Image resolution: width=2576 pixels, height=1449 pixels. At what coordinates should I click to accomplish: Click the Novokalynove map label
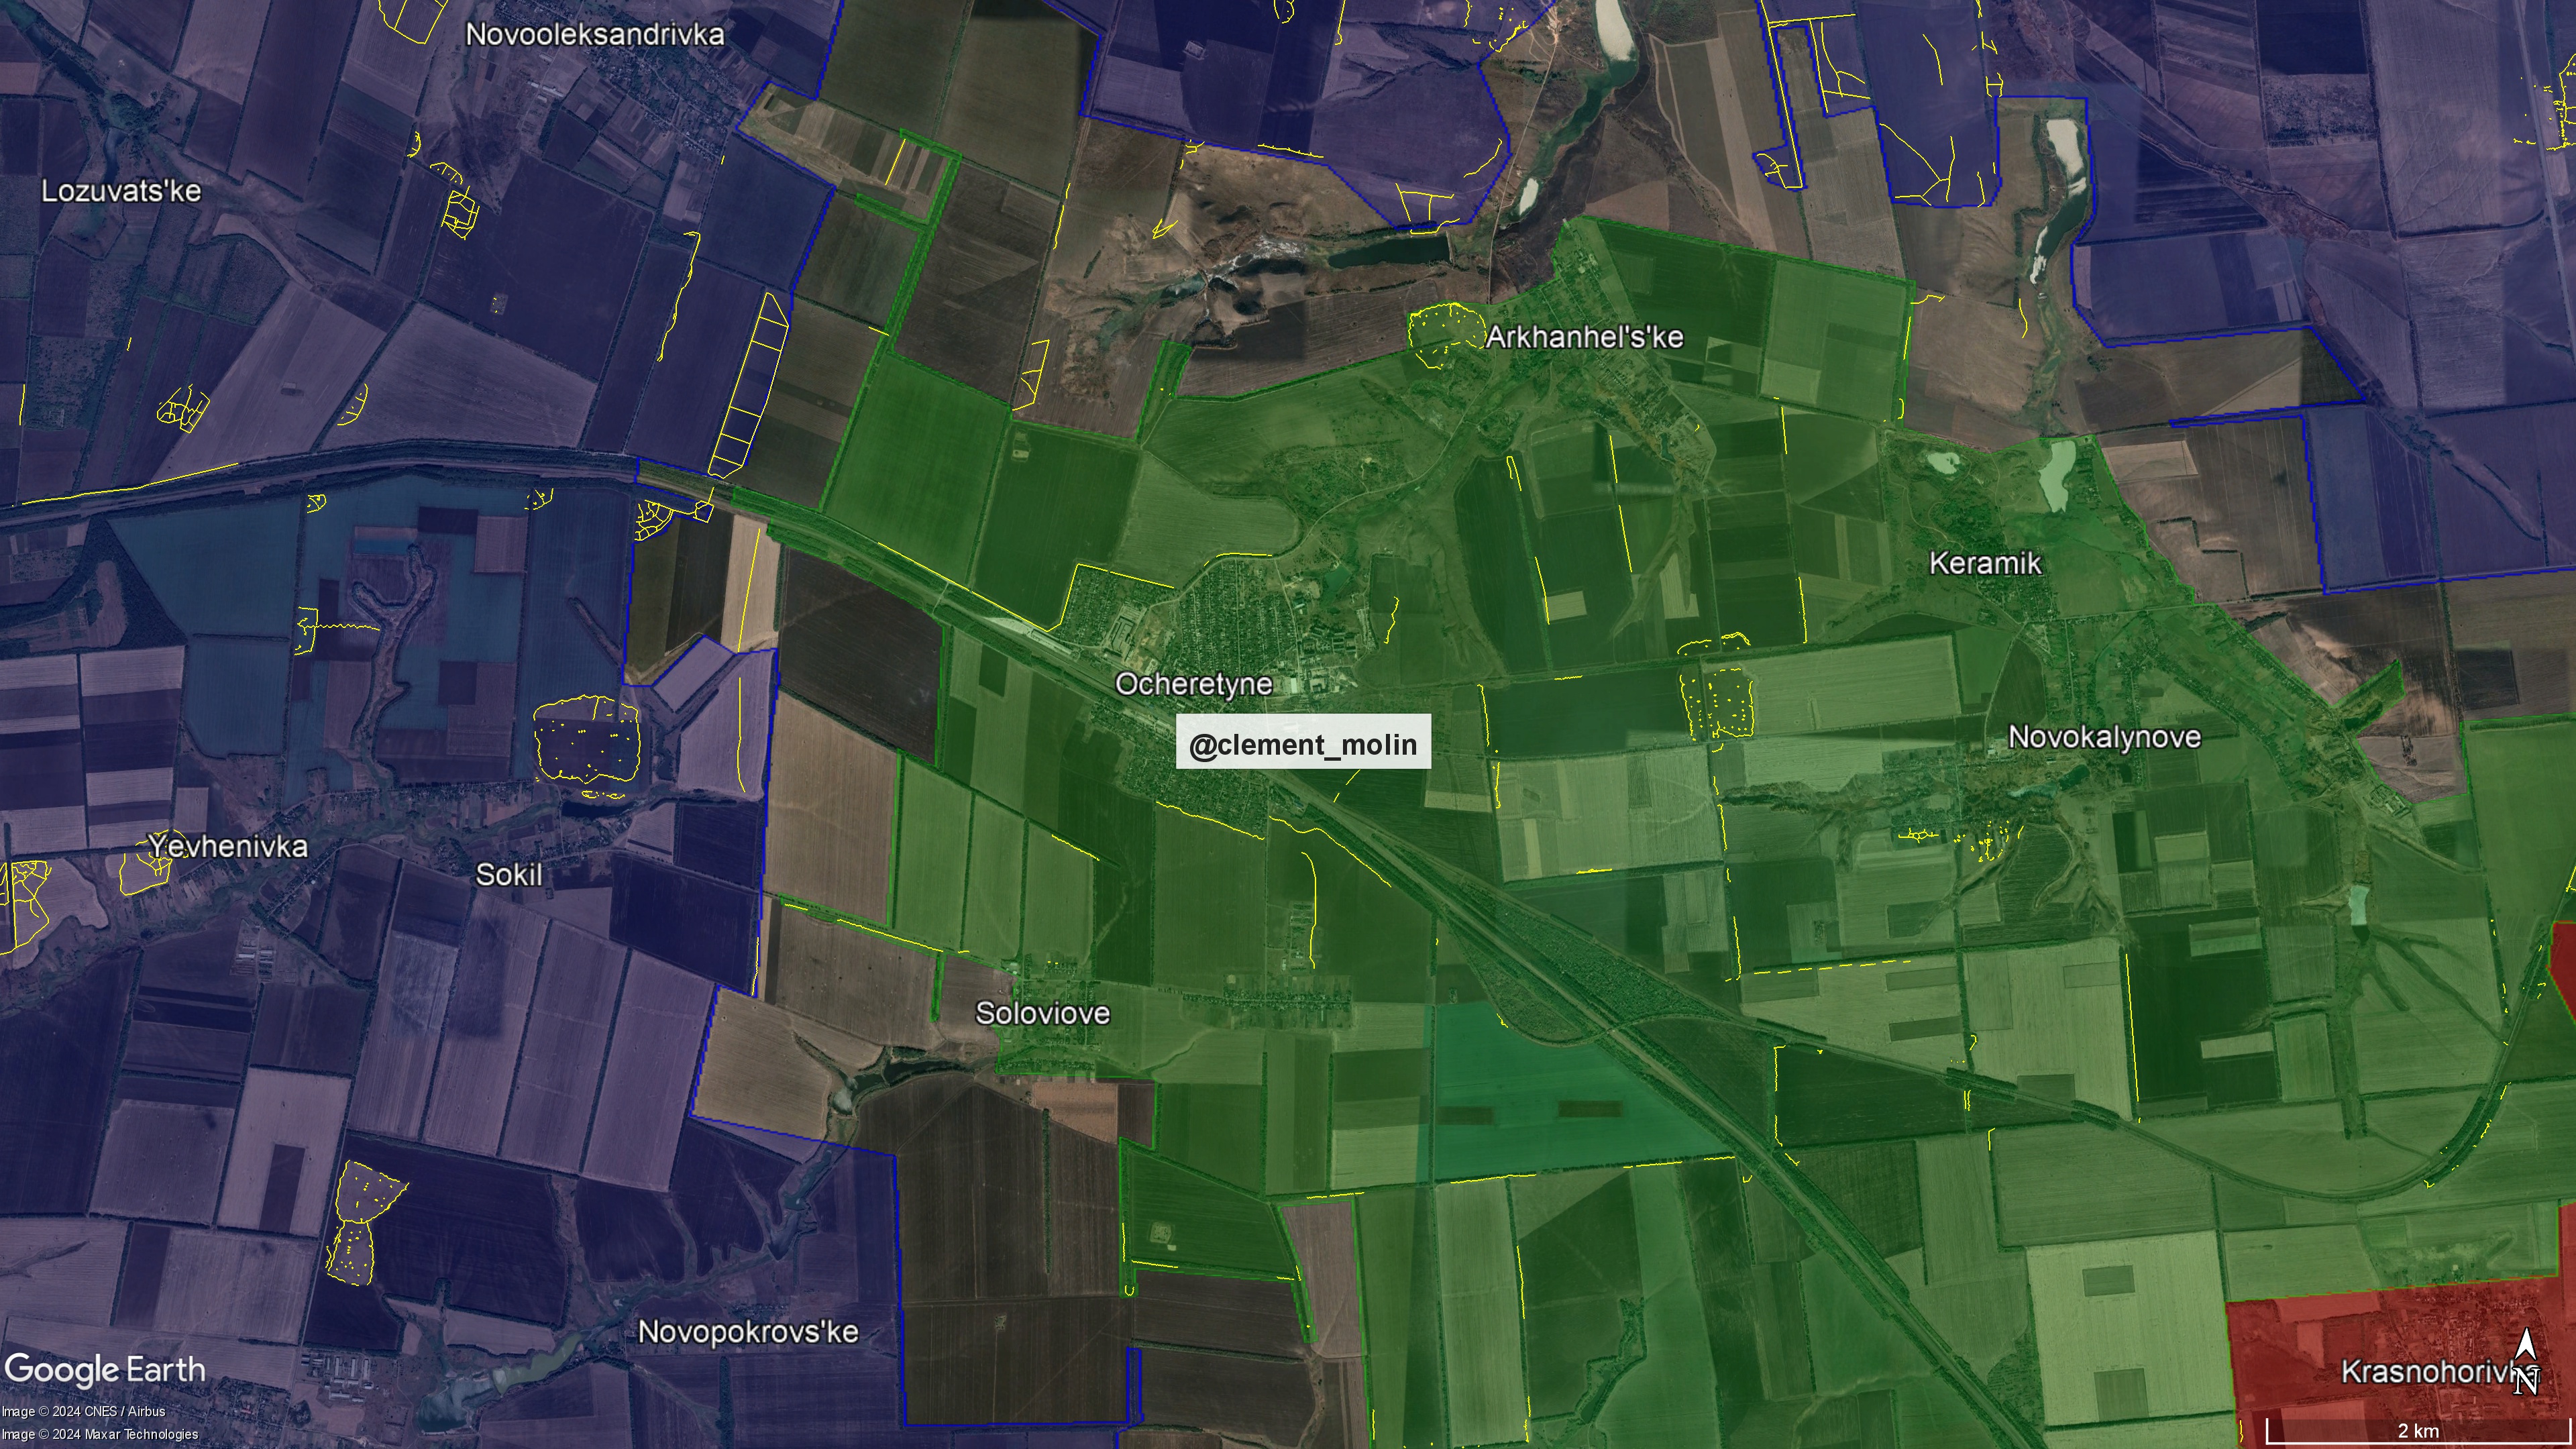2104,737
